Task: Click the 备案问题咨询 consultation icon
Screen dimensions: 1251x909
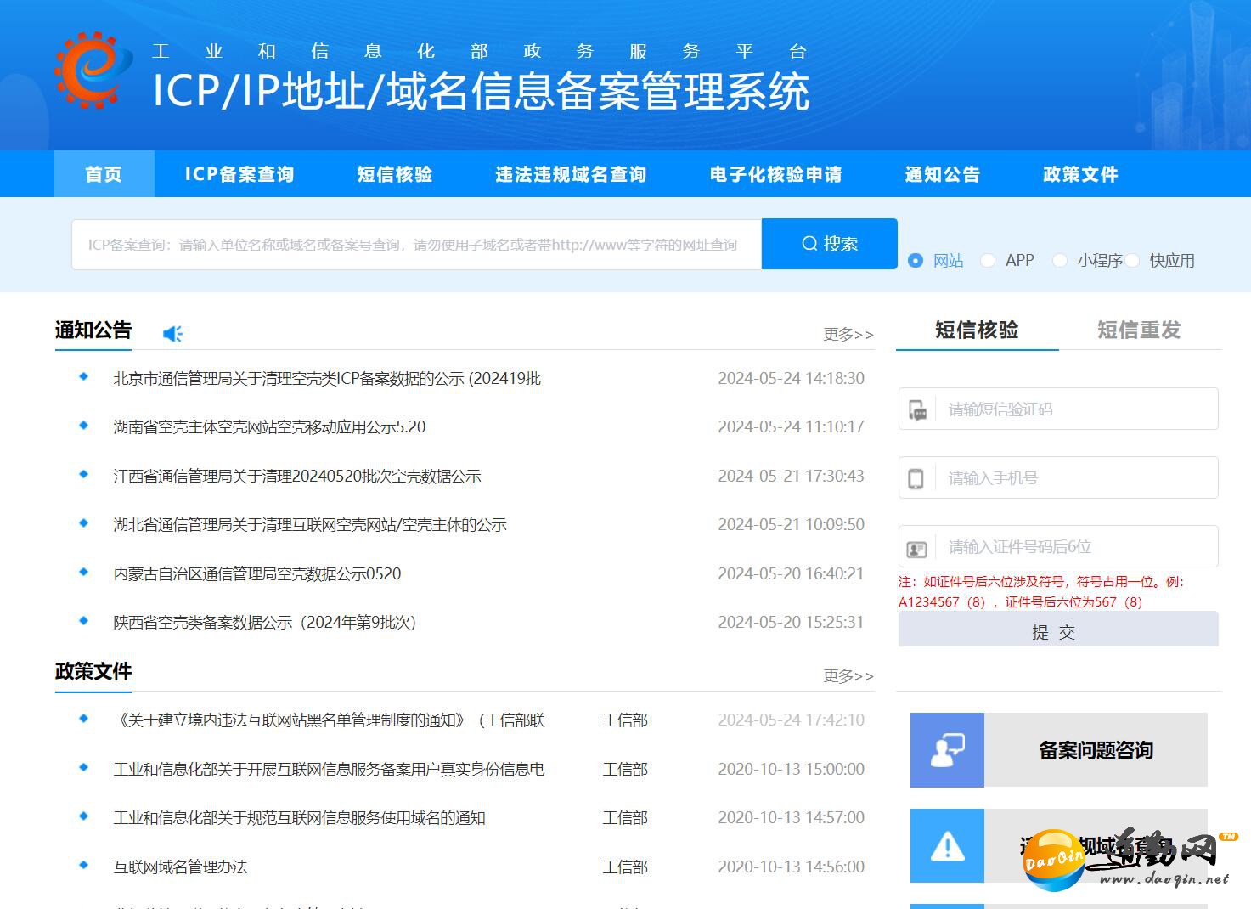Action: pyautogui.click(x=947, y=750)
